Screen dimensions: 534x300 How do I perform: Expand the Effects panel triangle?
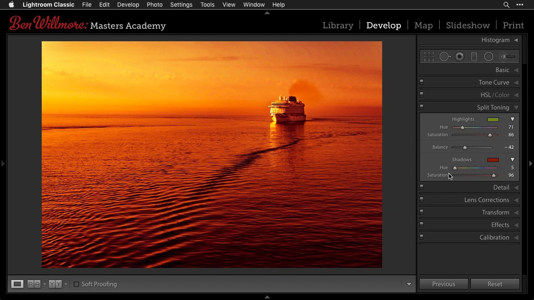(x=516, y=225)
